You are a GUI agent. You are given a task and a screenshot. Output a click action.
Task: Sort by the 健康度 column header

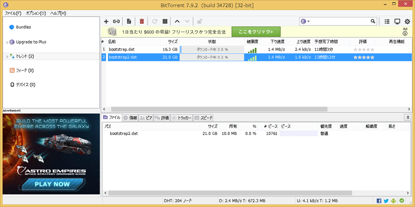pyautogui.click(x=252, y=42)
